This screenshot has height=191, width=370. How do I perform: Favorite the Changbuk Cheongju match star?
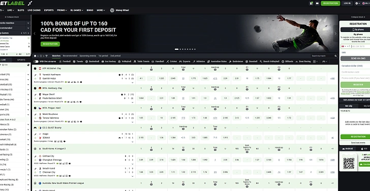[x=36, y=160]
